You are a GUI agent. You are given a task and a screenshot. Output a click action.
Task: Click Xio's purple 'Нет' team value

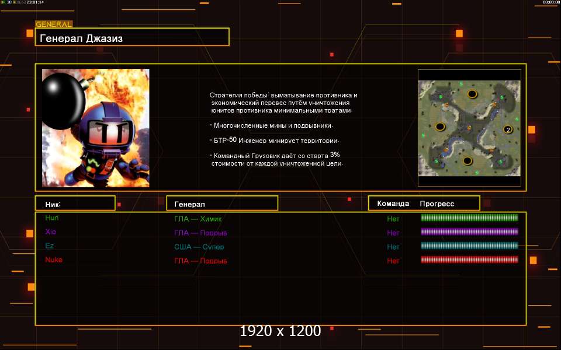pos(393,233)
